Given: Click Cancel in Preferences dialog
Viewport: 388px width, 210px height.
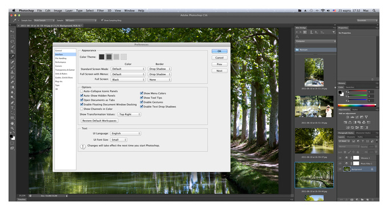Looking at the screenshot, I should pyautogui.click(x=220, y=57).
